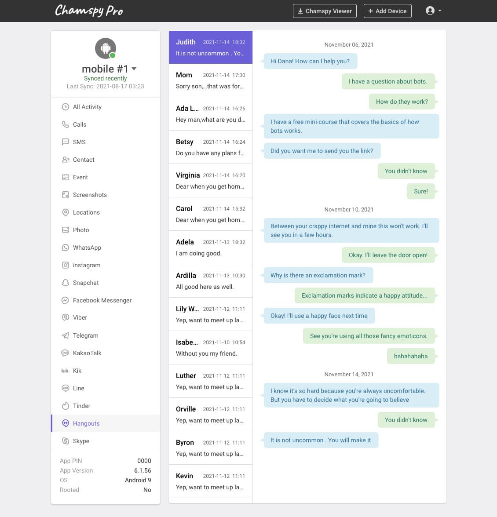Go to the Calls section
This screenshot has height=517, width=497.
[x=106, y=124]
